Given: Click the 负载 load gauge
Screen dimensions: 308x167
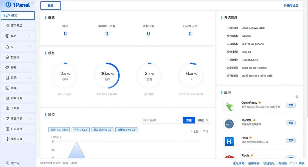Looking at the screenshot, I should [149, 76].
